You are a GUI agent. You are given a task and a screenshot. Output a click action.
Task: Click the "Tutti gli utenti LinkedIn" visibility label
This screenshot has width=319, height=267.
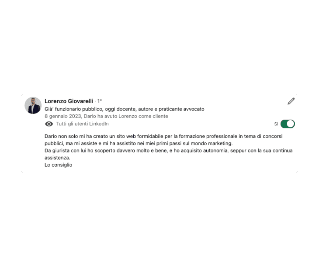(x=82, y=124)
